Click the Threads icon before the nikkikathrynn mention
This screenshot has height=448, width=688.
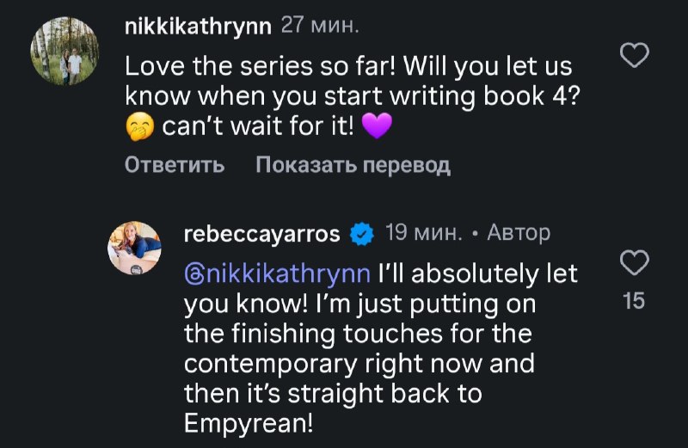[193, 274]
